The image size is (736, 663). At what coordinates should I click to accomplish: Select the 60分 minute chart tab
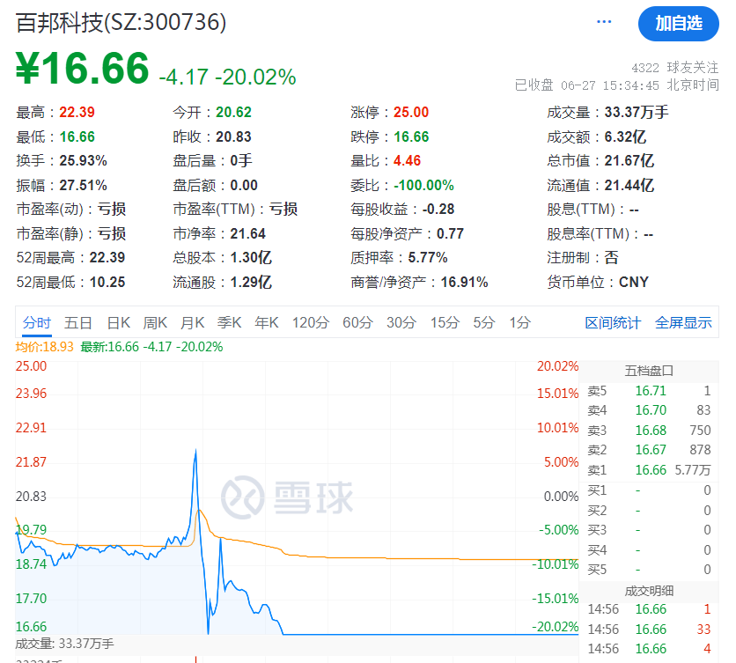(x=357, y=323)
